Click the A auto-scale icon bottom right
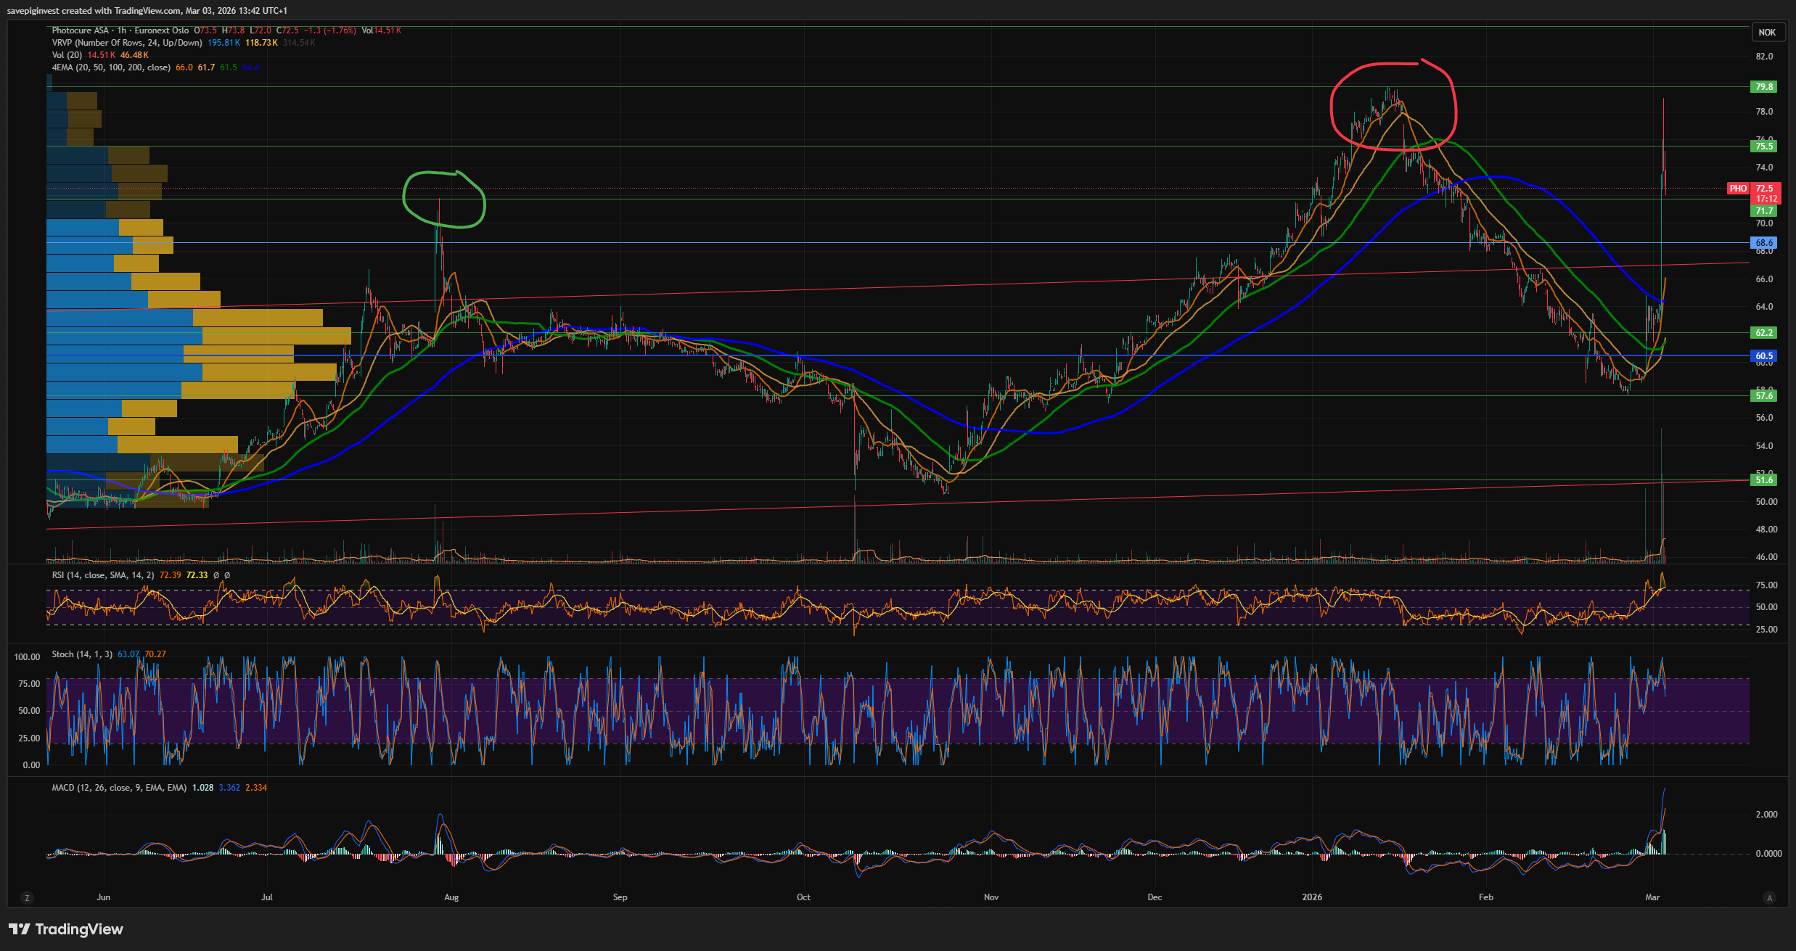 pyautogui.click(x=1769, y=898)
